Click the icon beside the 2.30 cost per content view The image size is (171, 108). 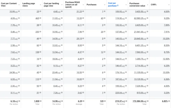tap(19, 86)
